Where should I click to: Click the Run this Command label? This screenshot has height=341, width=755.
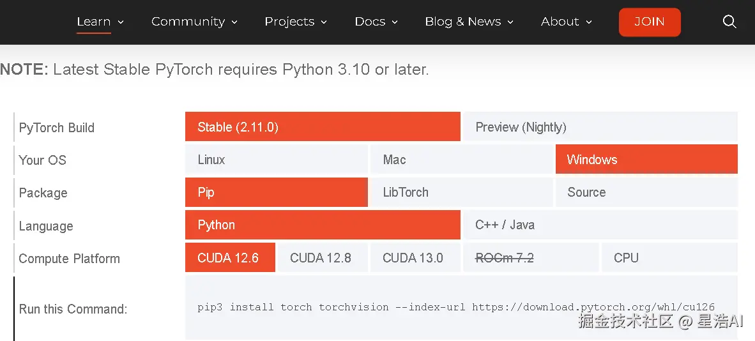(73, 308)
